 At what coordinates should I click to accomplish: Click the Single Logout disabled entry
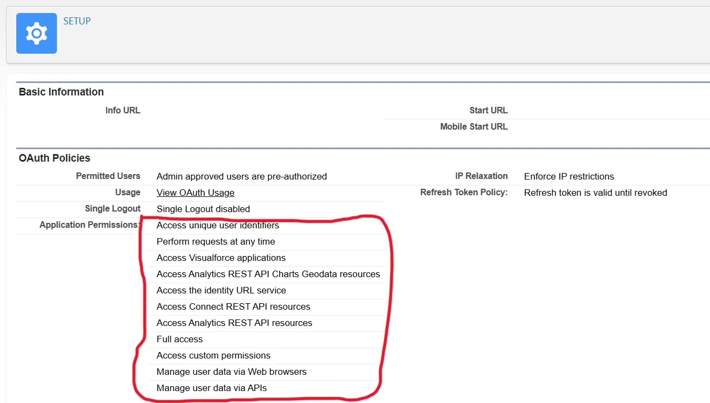click(x=203, y=209)
